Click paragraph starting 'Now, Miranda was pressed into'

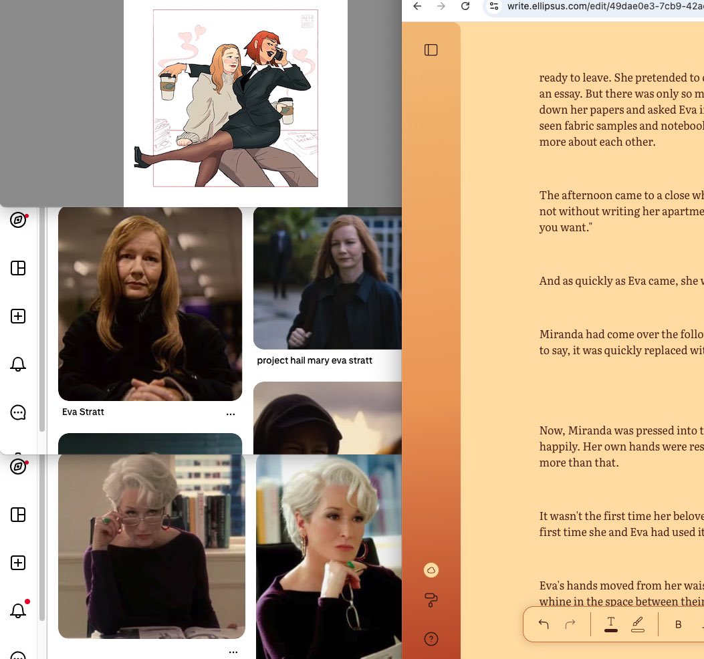pos(621,446)
